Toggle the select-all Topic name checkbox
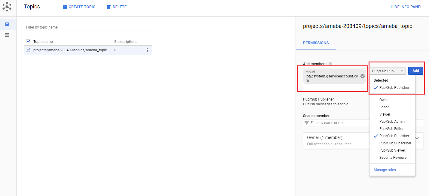429x196 pixels. coord(28,41)
